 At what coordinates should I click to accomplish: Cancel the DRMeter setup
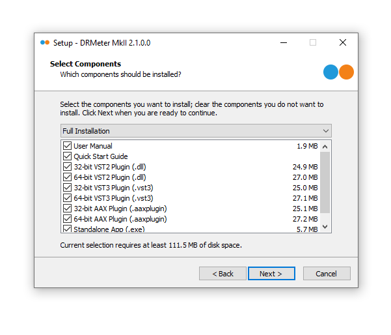[327, 274]
